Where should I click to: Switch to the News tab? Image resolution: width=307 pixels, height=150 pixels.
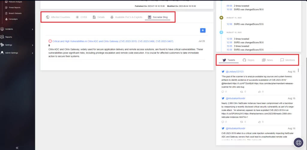click(x=267, y=60)
